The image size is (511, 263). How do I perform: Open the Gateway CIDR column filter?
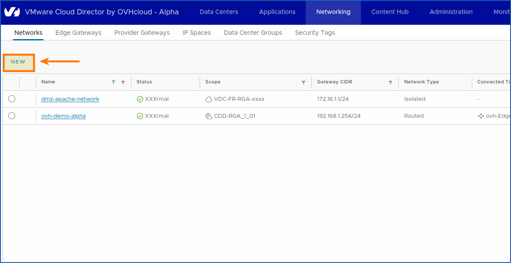click(x=390, y=82)
